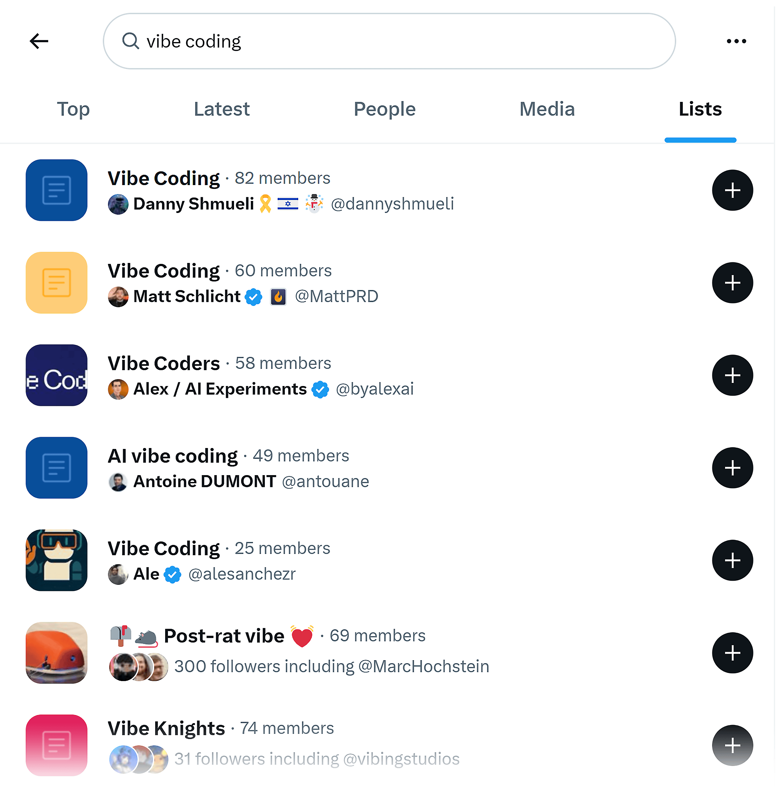779x787 pixels.
Task: Follow the 25-member Vibe Coding list
Action: coord(732,560)
